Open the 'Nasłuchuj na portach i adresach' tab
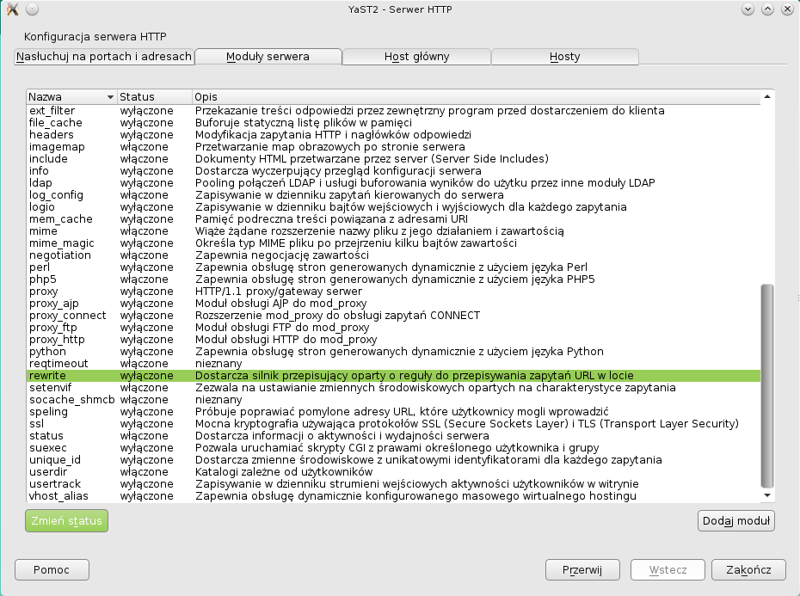The width and height of the screenshot is (800, 596). coord(104,57)
